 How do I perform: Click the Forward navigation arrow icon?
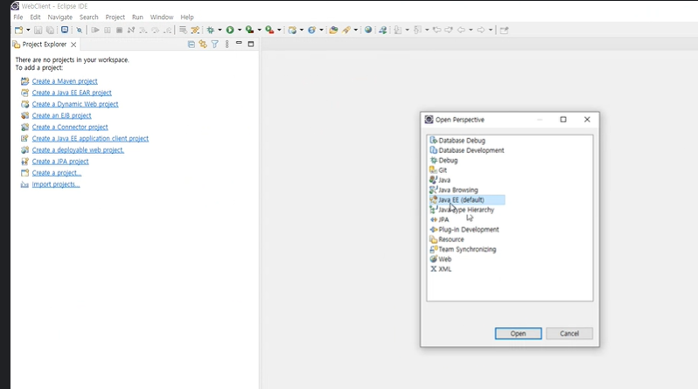tap(481, 31)
